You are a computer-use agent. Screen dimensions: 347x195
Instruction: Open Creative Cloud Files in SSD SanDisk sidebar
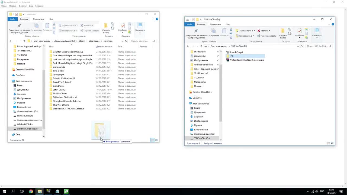[x=202, y=92]
